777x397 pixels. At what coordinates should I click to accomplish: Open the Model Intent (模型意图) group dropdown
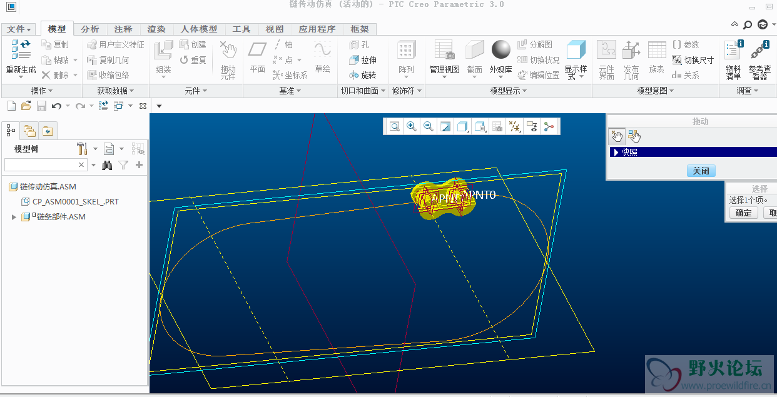656,91
